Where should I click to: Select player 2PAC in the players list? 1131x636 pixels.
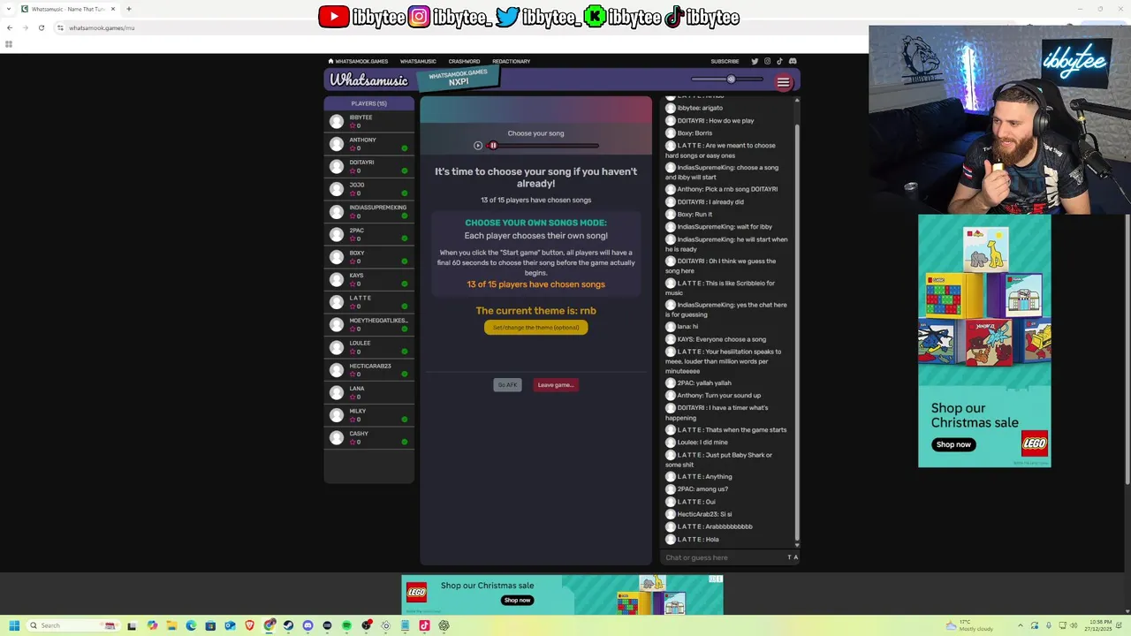tap(369, 234)
